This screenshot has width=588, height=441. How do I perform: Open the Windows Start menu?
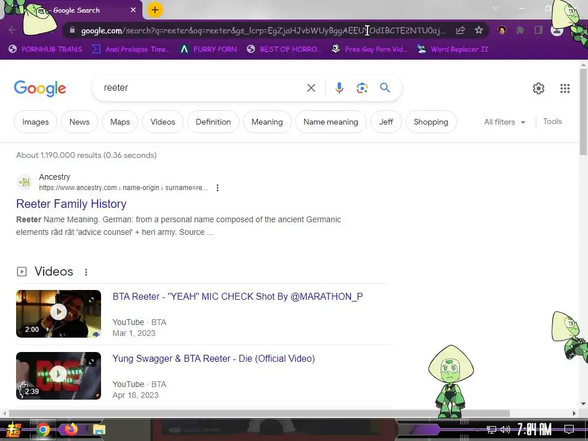(x=14, y=430)
